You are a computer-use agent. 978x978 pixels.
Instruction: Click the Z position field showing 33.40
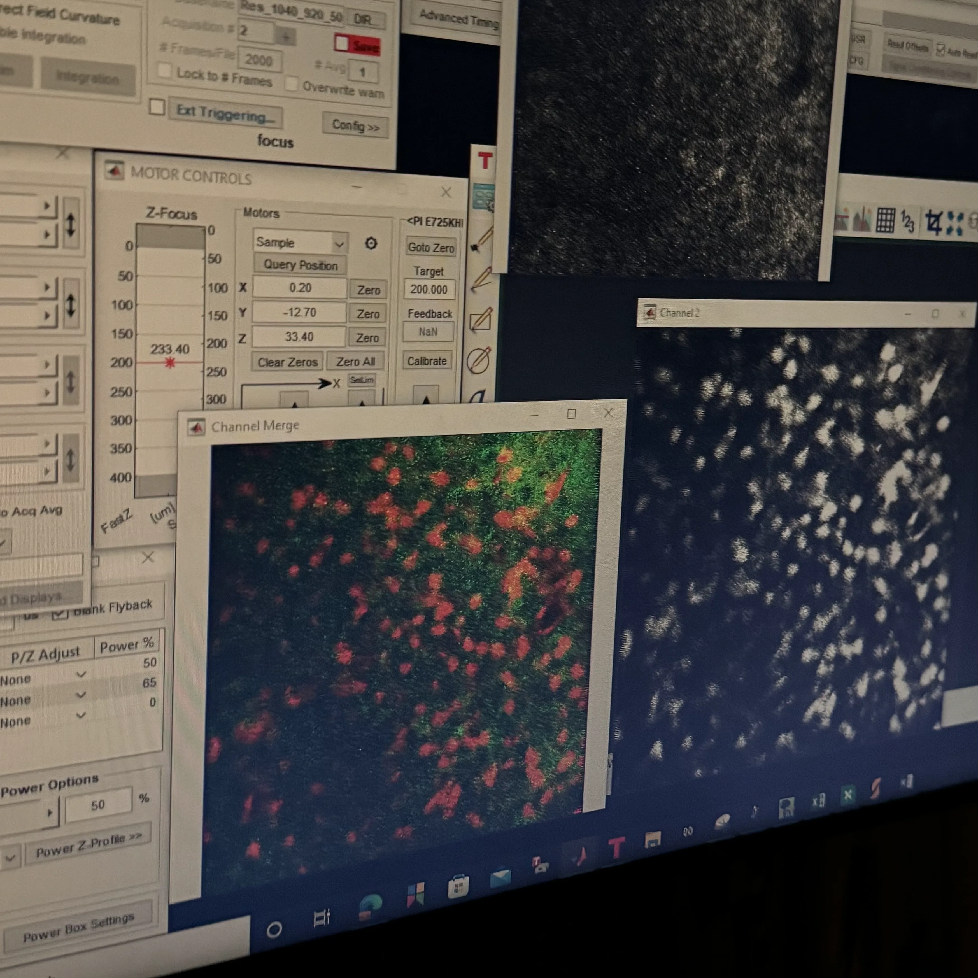click(299, 337)
